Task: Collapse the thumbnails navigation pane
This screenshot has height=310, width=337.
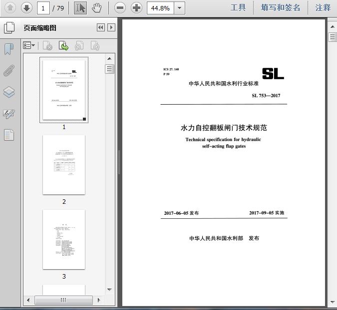Action: 100,28
